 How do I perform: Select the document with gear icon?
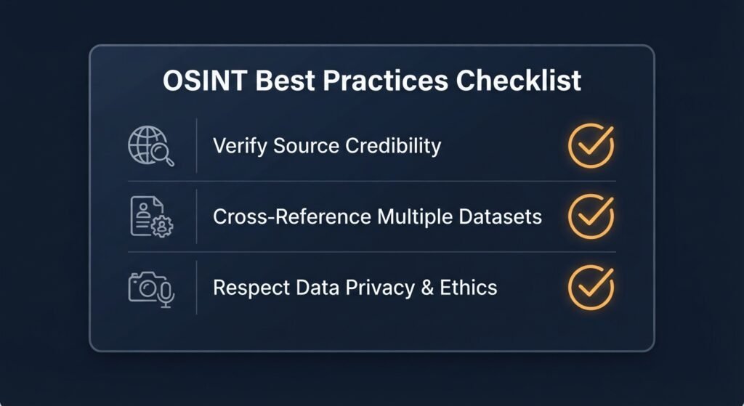tap(151, 216)
